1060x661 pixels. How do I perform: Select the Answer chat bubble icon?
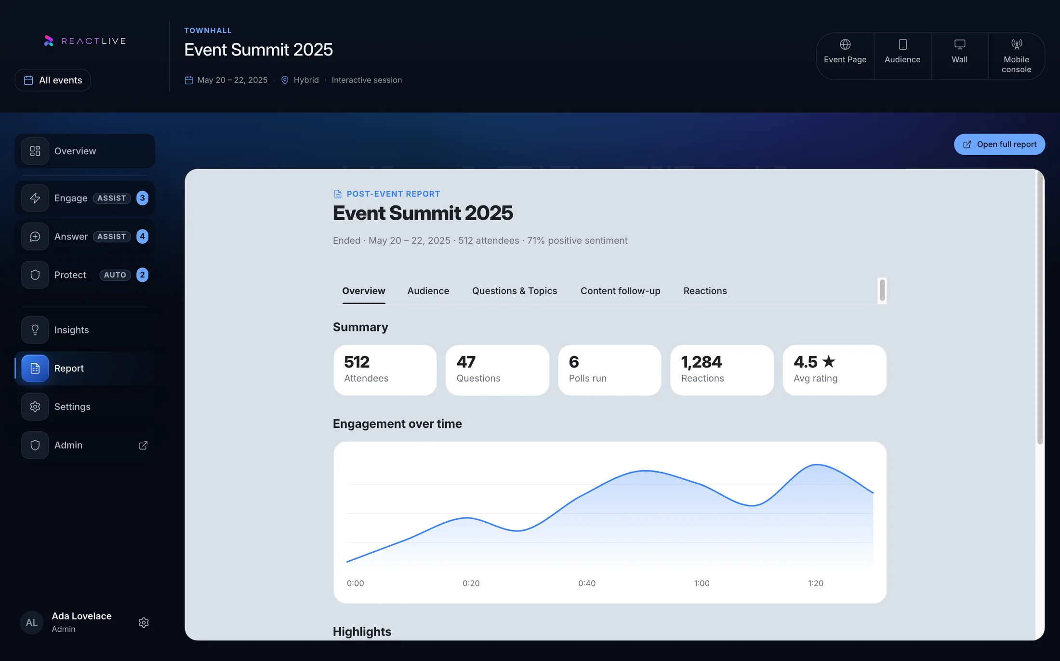pyautogui.click(x=35, y=237)
